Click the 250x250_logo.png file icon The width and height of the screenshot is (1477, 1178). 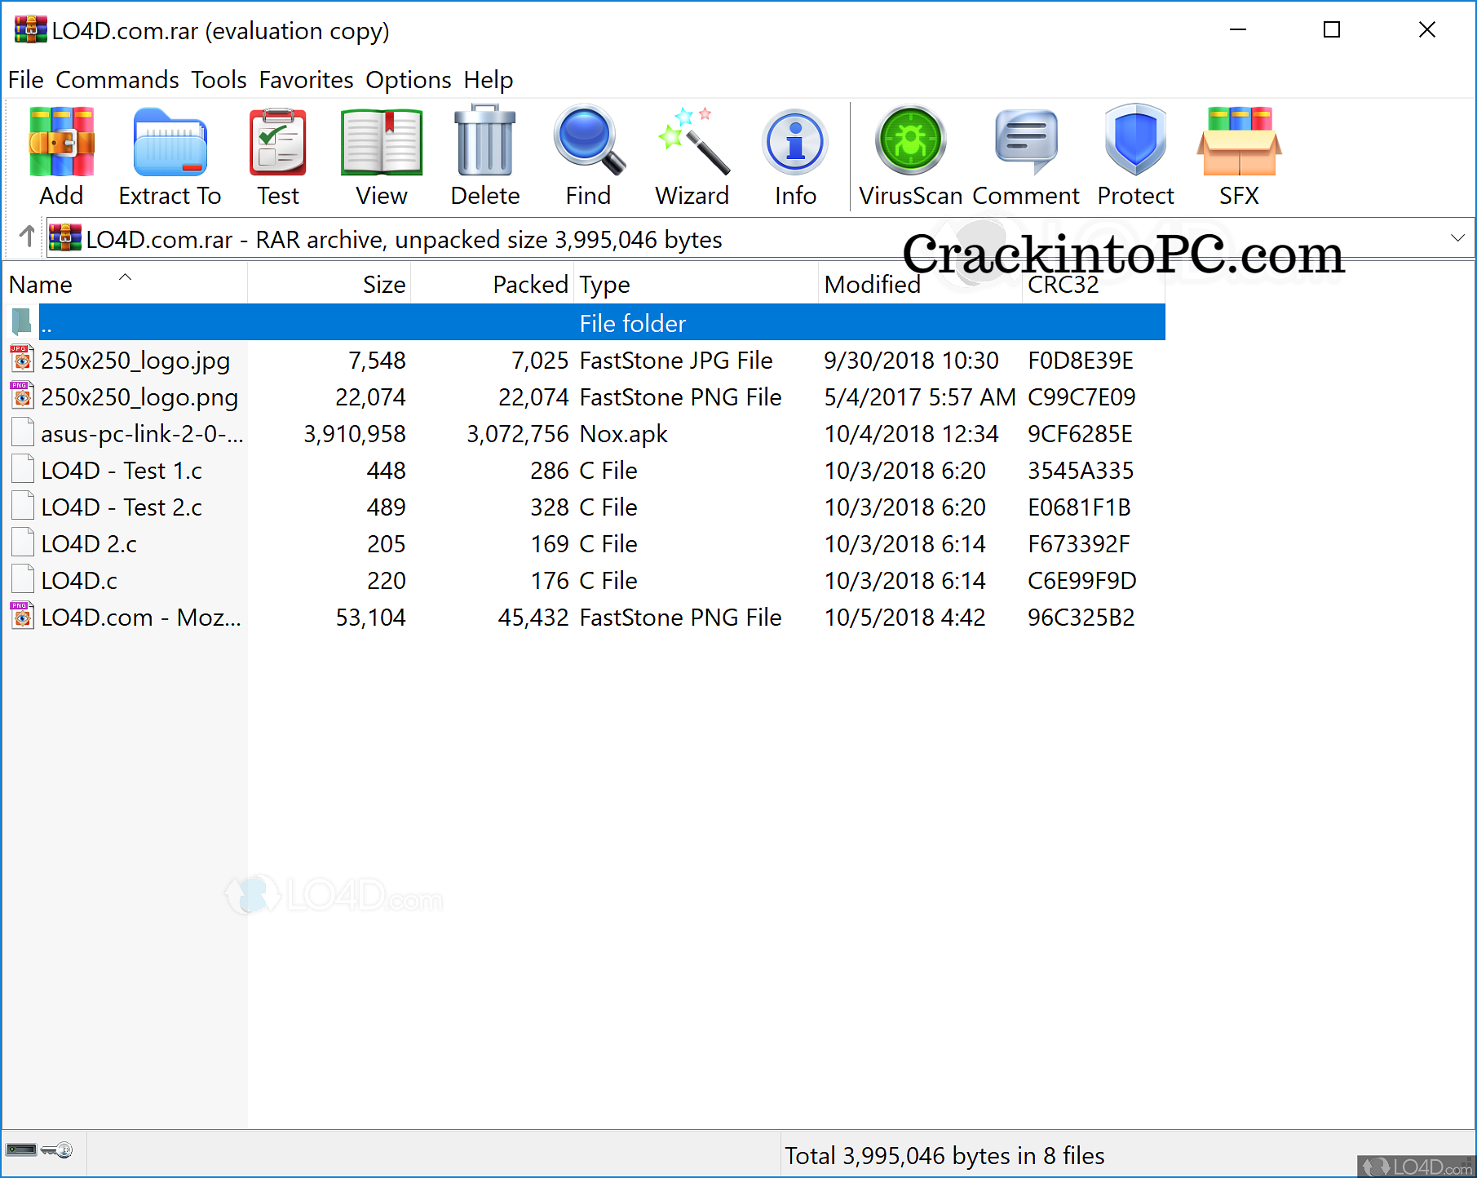click(22, 396)
